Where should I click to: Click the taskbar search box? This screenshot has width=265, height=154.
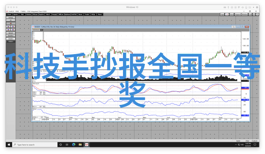(35, 145)
